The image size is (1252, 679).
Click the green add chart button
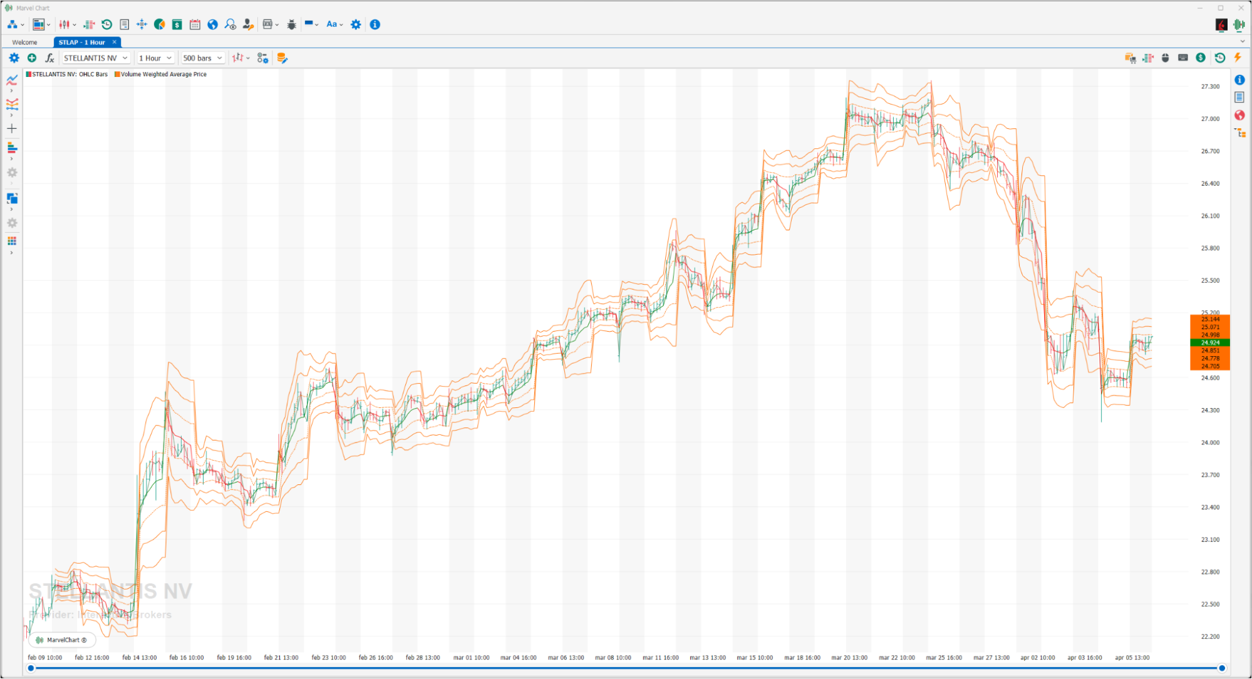pyautogui.click(x=32, y=58)
